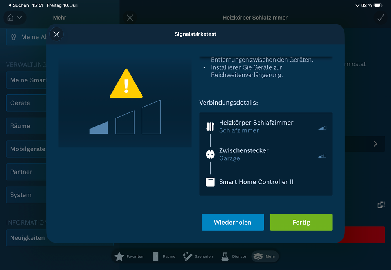Tap the green Fertig button

[x=301, y=222]
